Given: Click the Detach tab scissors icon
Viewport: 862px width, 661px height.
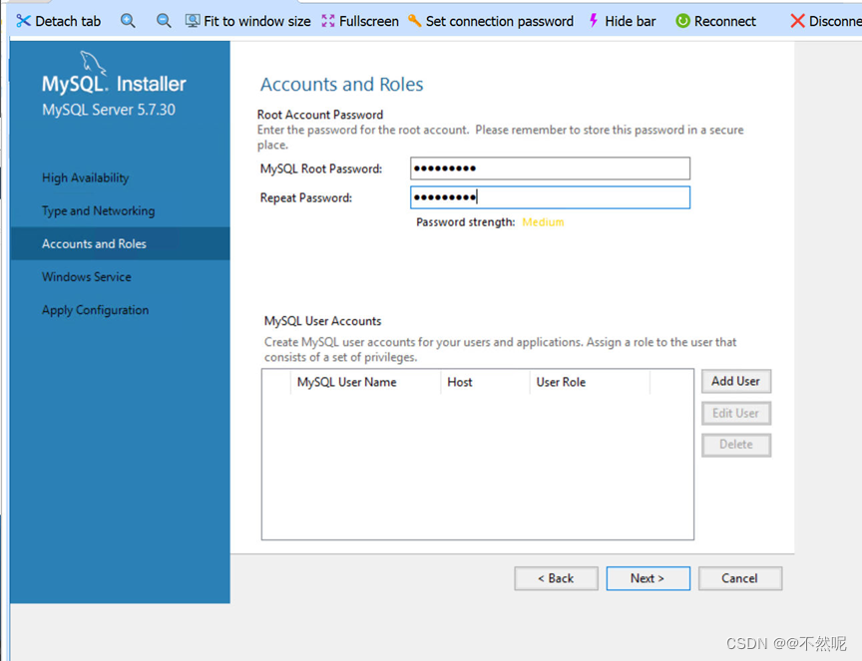Looking at the screenshot, I should (x=23, y=21).
